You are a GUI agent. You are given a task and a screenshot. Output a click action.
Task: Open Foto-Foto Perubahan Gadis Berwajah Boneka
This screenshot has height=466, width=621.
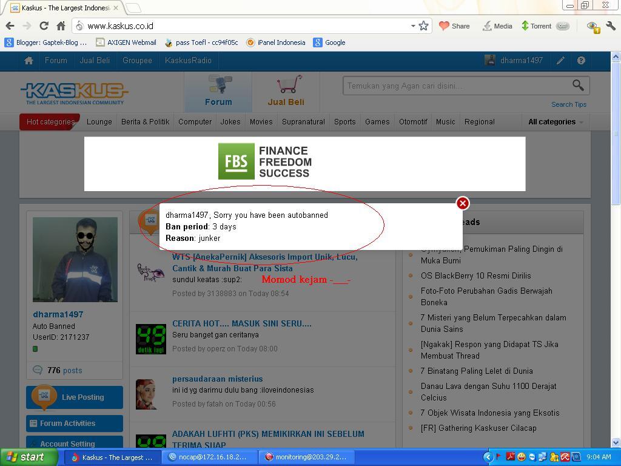coord(486,296)
